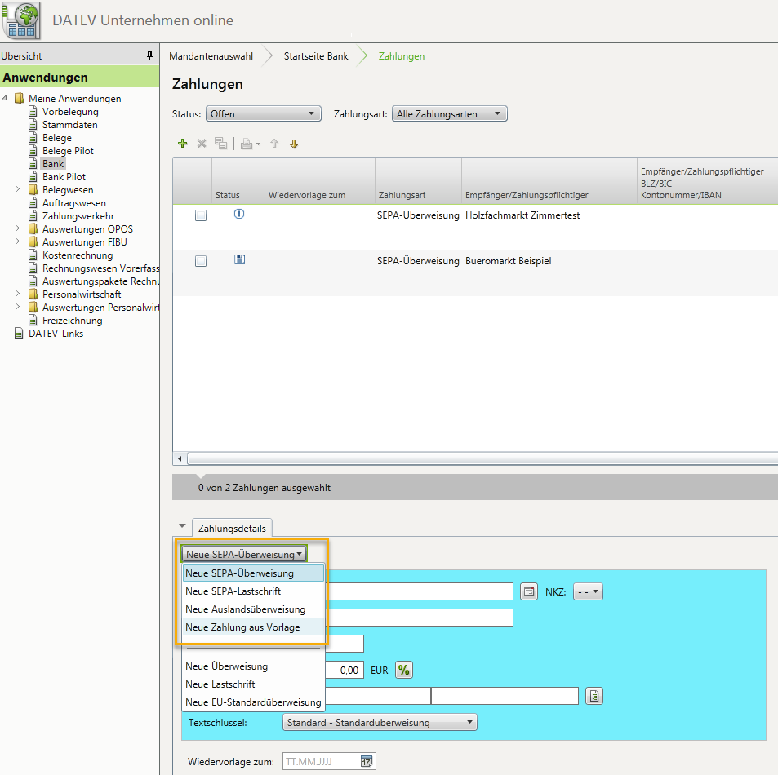Click the Neue SEPA-Überweisung dropdown button
This screenshot has height=775, width=778.
pos(244,555)
